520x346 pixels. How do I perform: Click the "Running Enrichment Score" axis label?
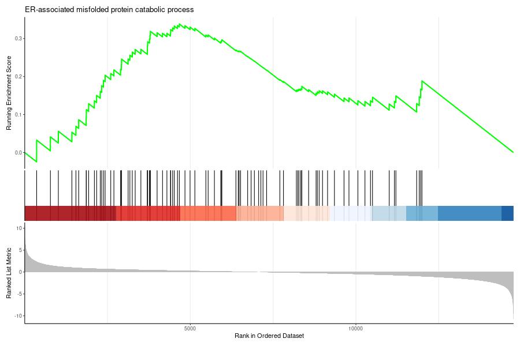pyautogui.click(x=9, y=93)
